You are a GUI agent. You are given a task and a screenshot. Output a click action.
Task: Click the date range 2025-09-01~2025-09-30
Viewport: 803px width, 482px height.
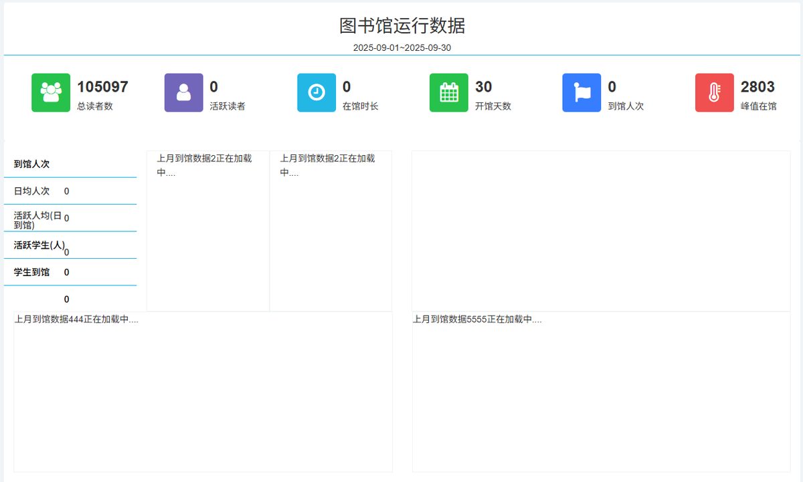(402, 48)
